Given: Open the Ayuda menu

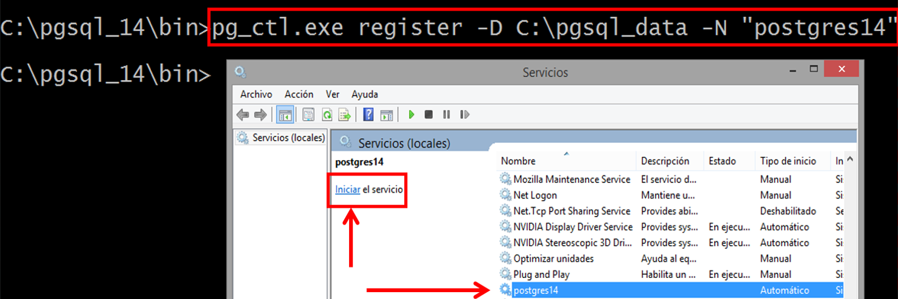Looking at the screenshot, I should (365, 94).
